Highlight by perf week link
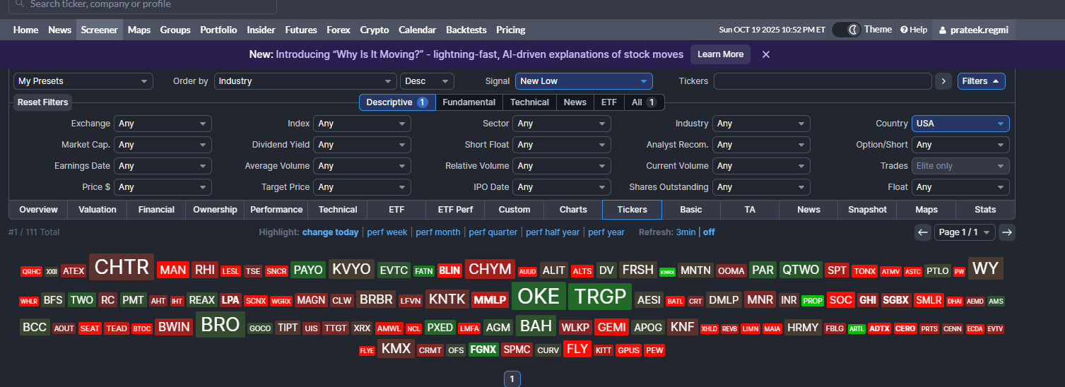1065x387 pixels. pyautogui.click(x=387, y=232)
